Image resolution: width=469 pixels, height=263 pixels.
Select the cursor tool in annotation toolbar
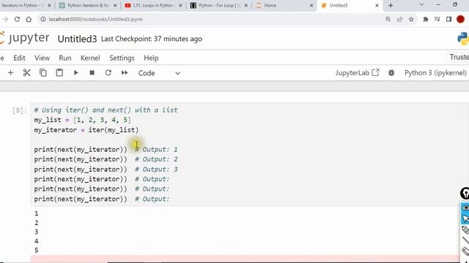pos(465,219)
